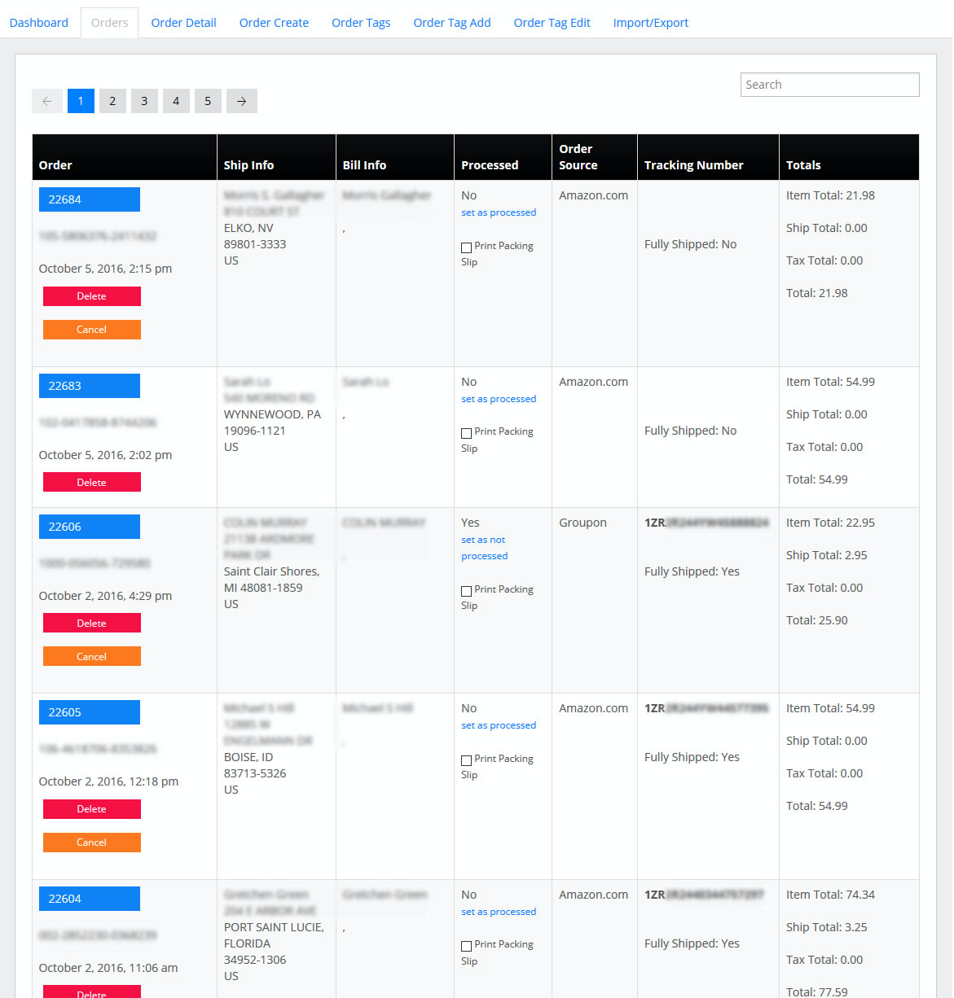The width and height of the screenshot is (954, 998).
Task: Tick Print Packing Slip for order 22605
Action: tap(466, 759)
